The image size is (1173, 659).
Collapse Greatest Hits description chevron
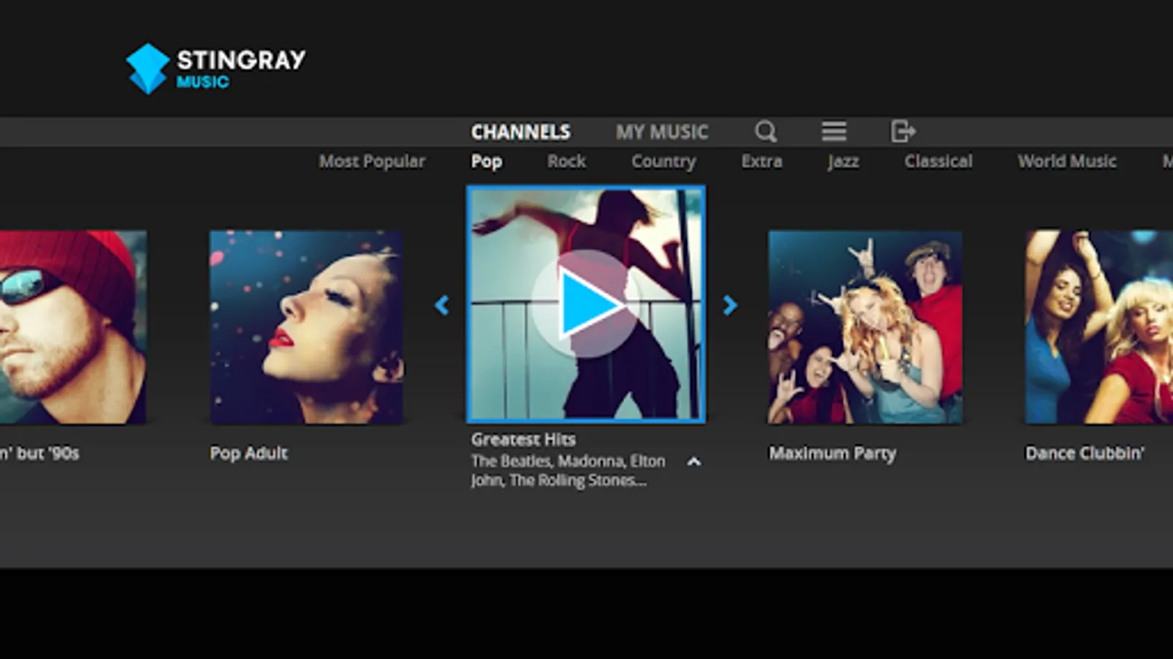pos(694,461)
